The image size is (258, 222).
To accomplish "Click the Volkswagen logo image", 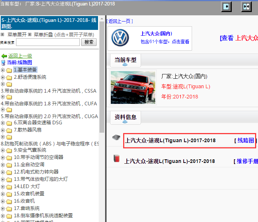I will click(x=120, y=38).
